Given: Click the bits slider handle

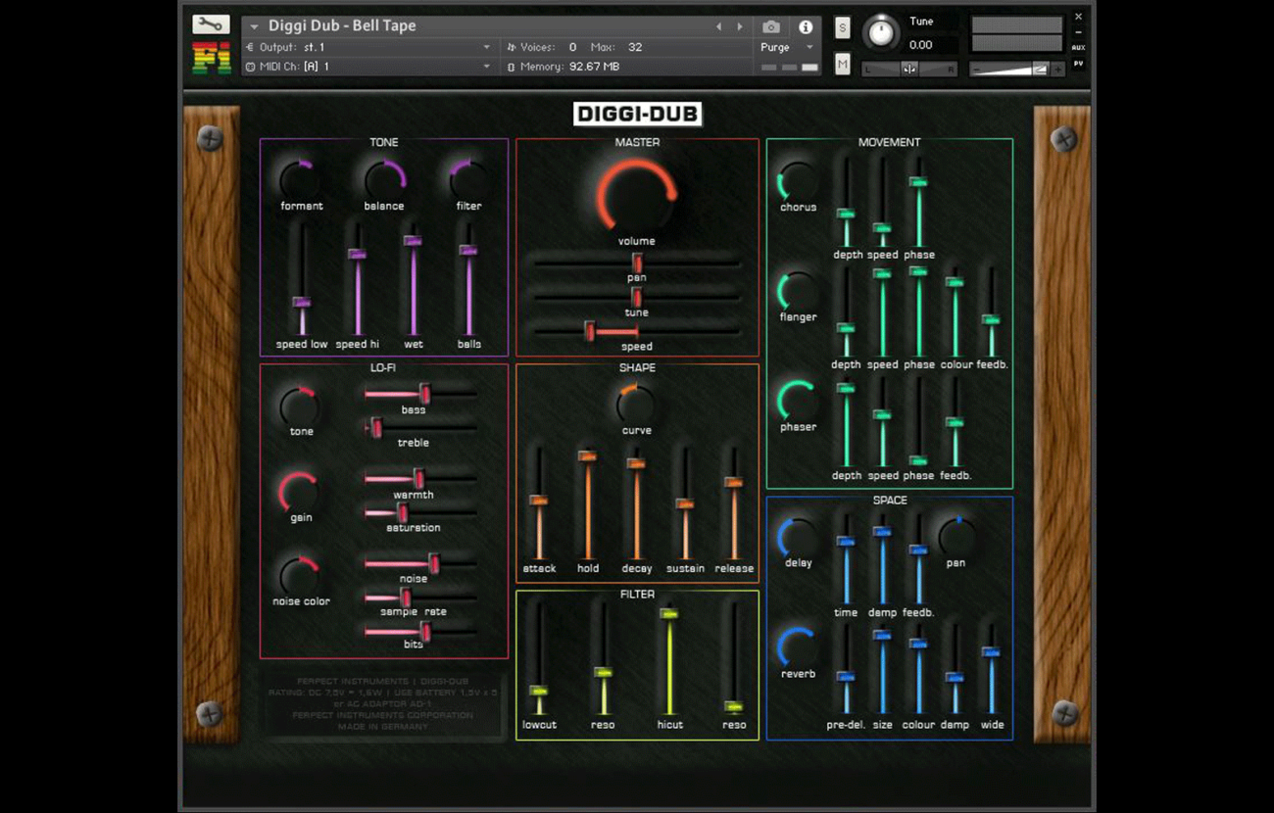Looking at the screenshot, I should point(424,632).
